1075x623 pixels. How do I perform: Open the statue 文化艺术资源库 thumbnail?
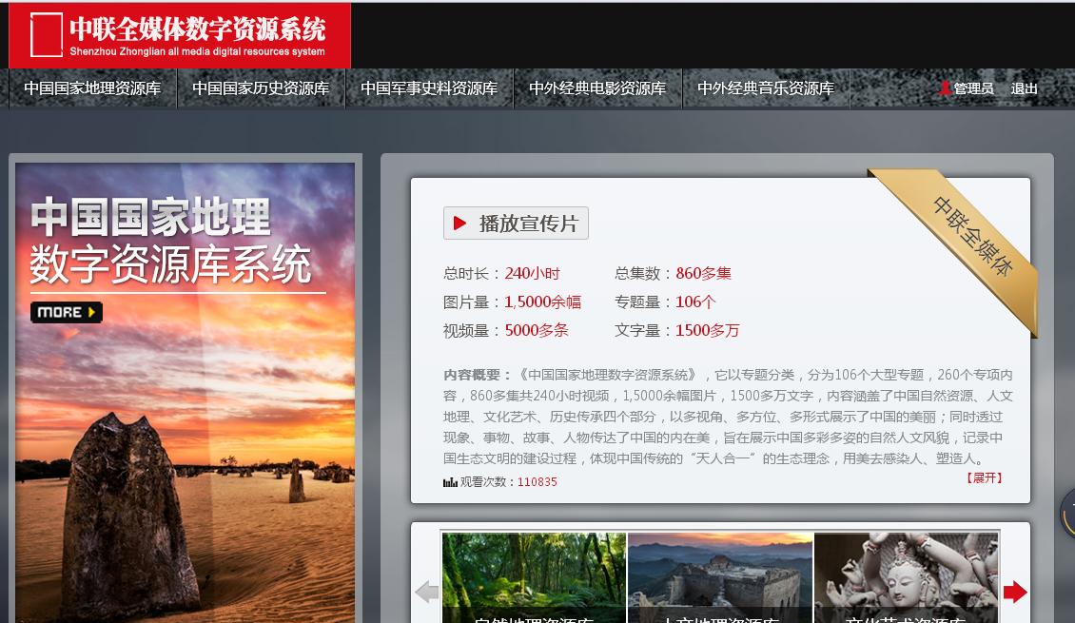[906, 575]
